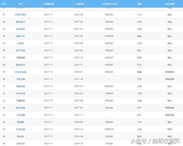Open the 万盾金服 platform link in row 30
The height and width of the screenshot is (146, 183).
click(20, 79)
